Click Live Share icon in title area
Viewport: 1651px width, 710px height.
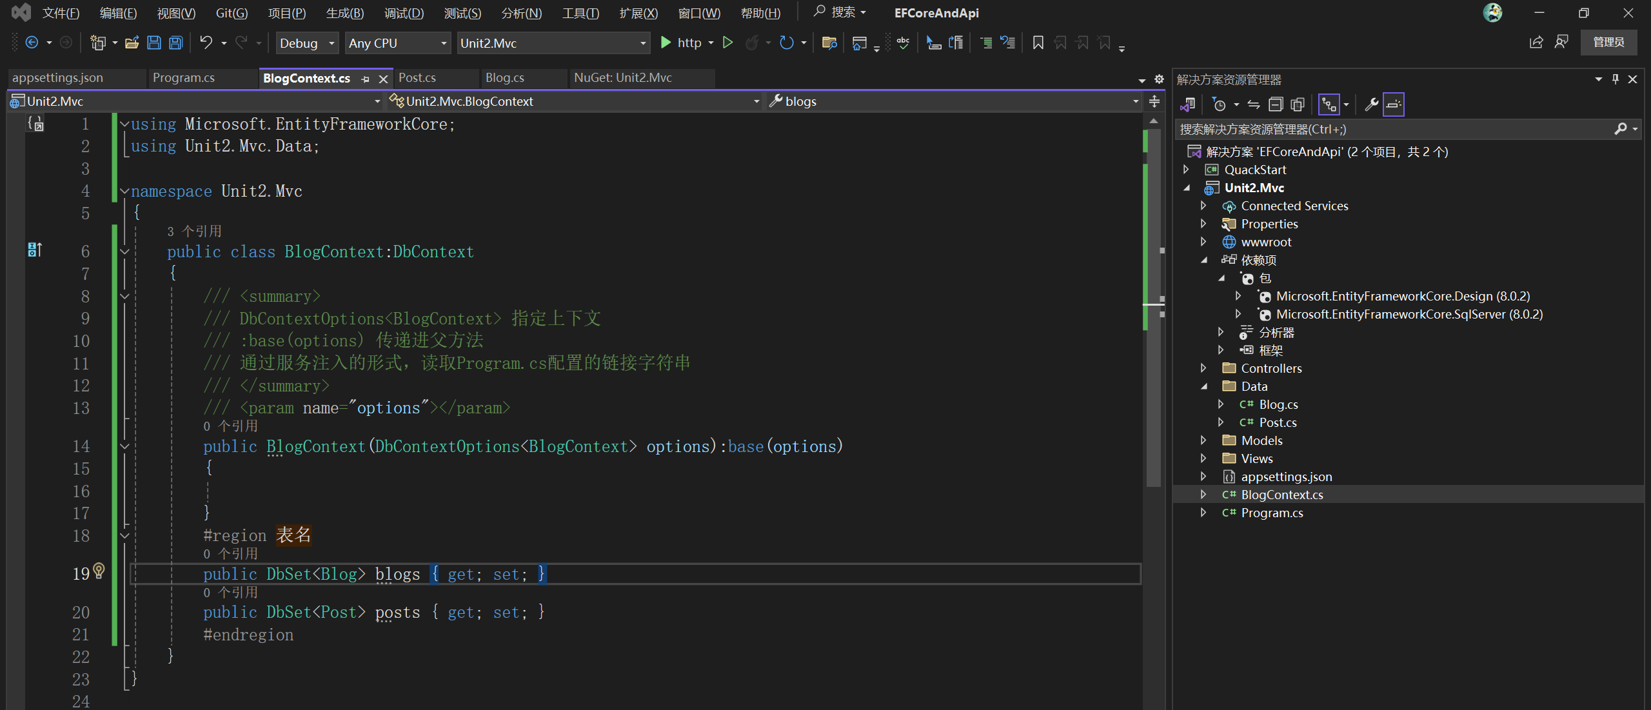pos(1536,43)
